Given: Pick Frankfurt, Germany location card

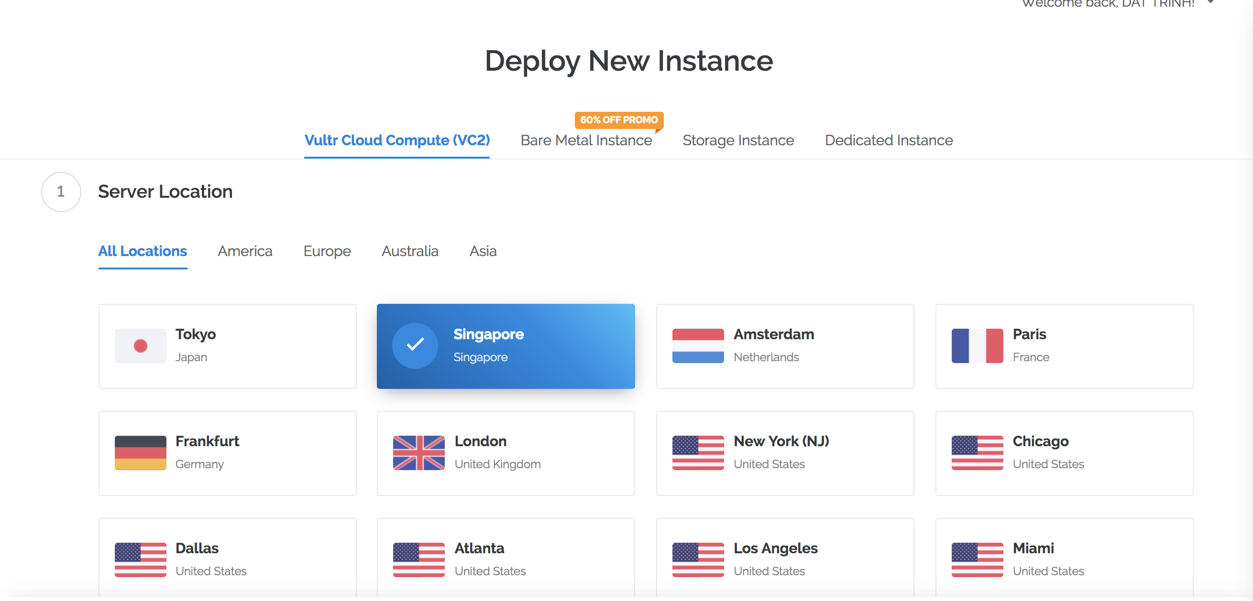Looking at the screenshot, I should pos(227,453).
